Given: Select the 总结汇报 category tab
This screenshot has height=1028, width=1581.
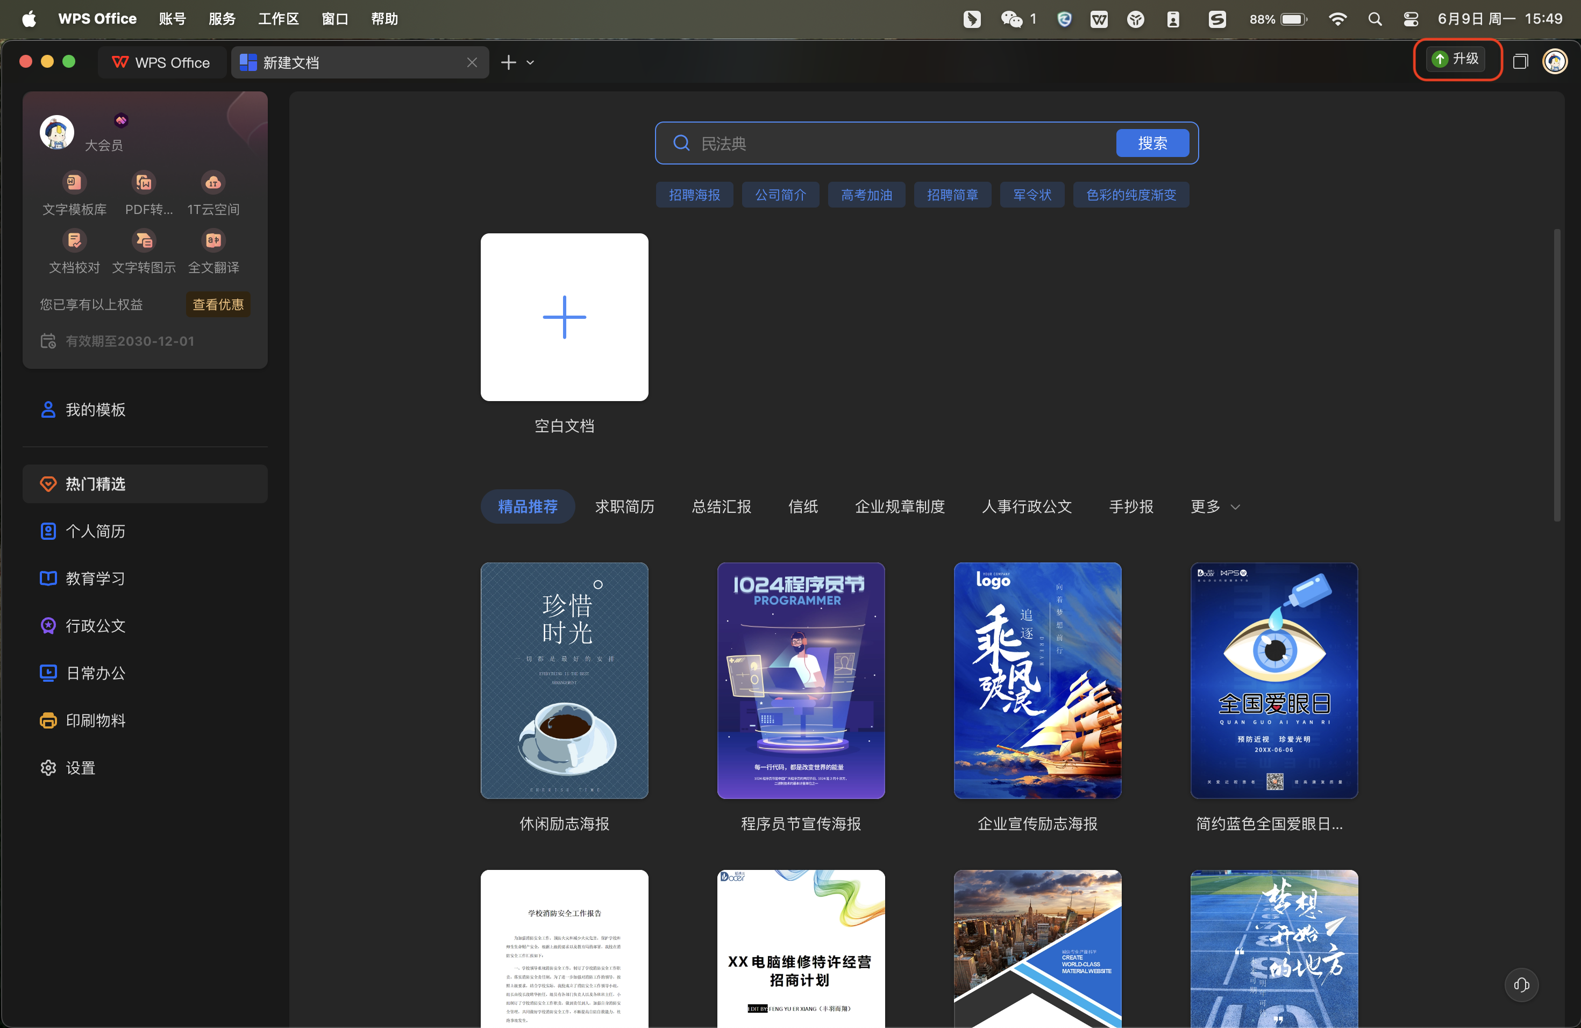Looking at the screenshot, I should coord(722,506).
